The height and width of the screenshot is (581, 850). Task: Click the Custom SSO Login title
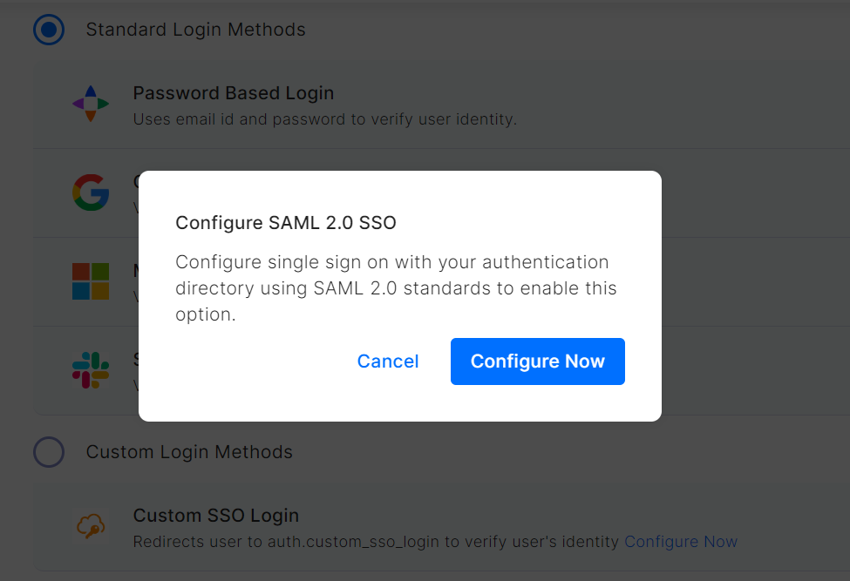(216, 516)
